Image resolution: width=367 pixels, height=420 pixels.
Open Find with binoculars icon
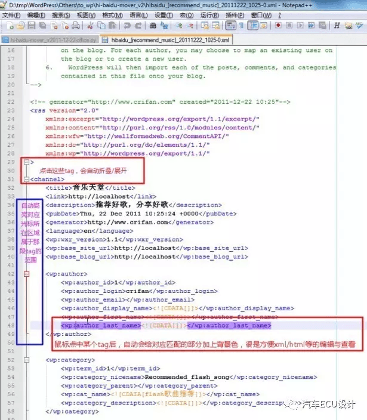(x=153, y=26)
